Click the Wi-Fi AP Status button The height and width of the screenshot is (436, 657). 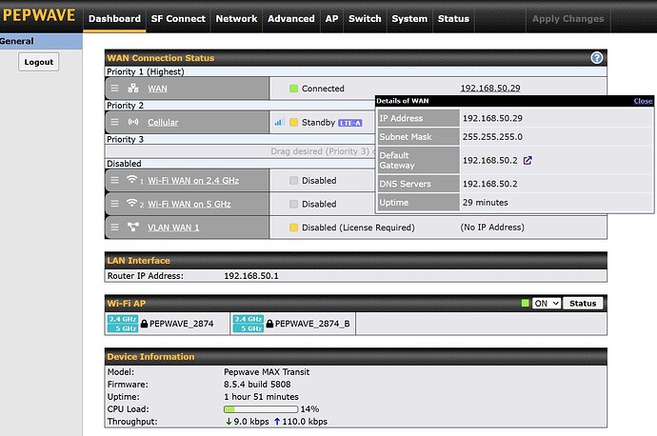click(583, 304)
